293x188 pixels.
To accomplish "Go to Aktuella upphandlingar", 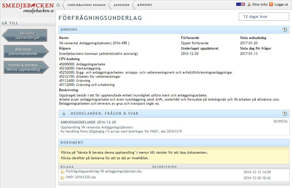I will tap(25, 35).
